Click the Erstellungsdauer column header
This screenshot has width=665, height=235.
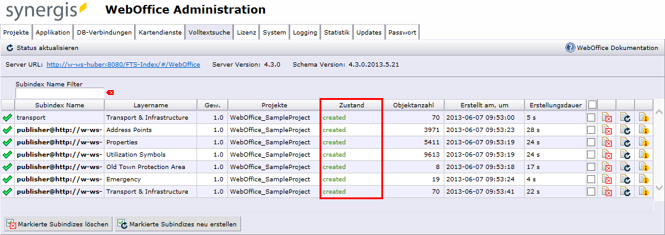click(555, 105)
